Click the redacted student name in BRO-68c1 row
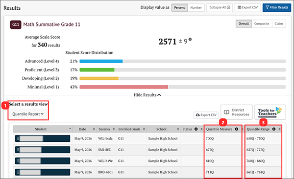The width and height of the screenshot is (294, 179). [x=30, y=172]
